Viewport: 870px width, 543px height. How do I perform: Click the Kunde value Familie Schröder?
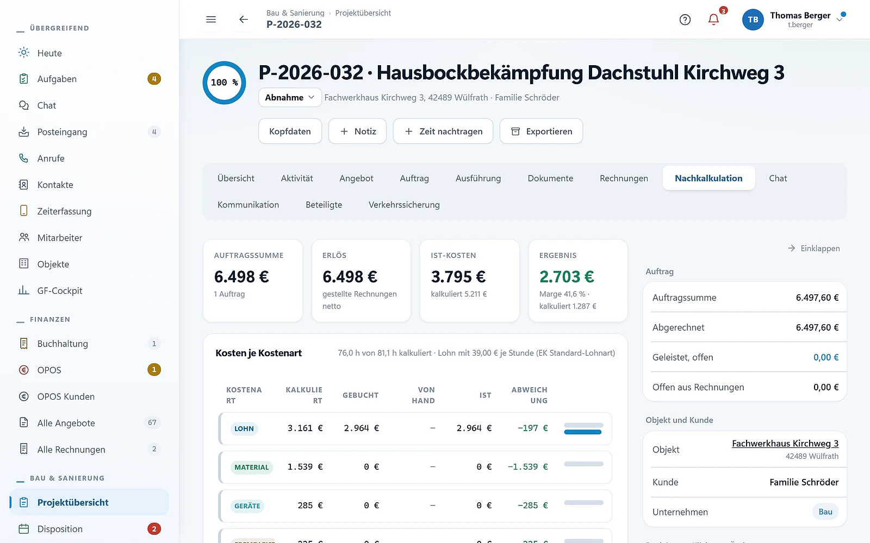click(804, 482)
